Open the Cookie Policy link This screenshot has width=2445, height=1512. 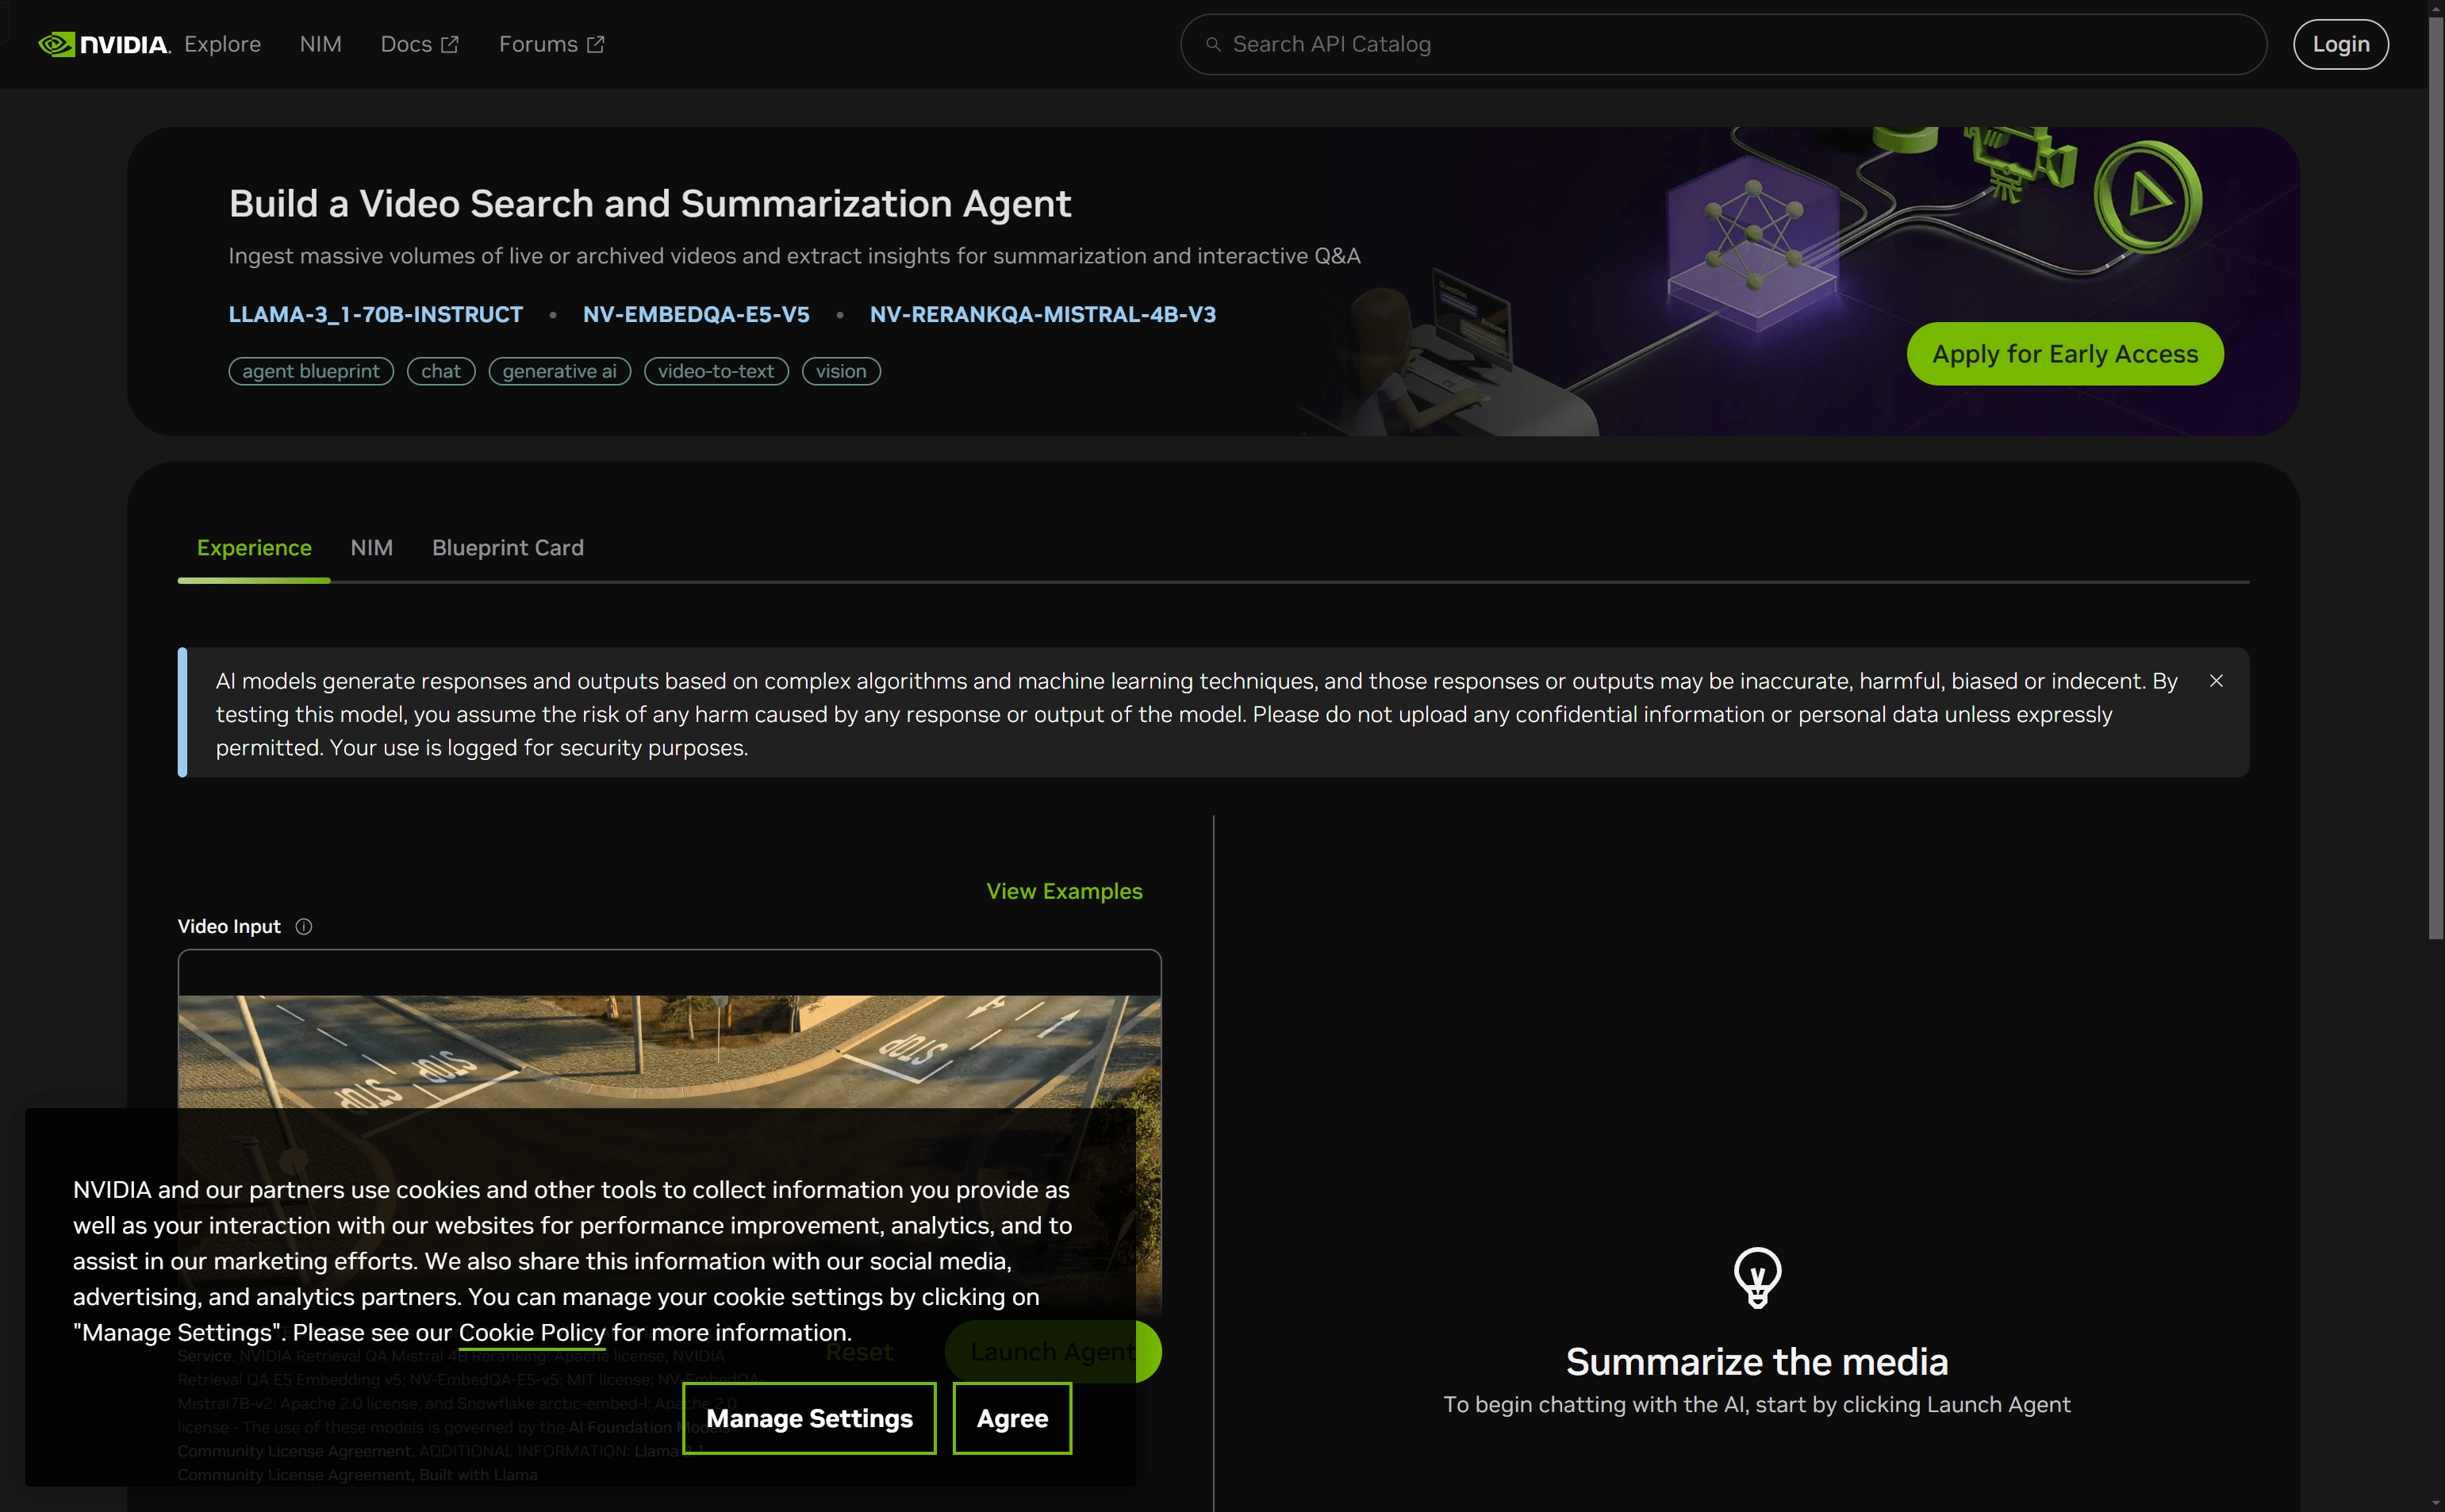[x=532, y=1333]
